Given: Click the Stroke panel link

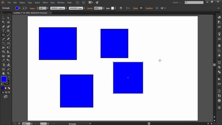Looking at the screenshot, I should coord(32,8).
